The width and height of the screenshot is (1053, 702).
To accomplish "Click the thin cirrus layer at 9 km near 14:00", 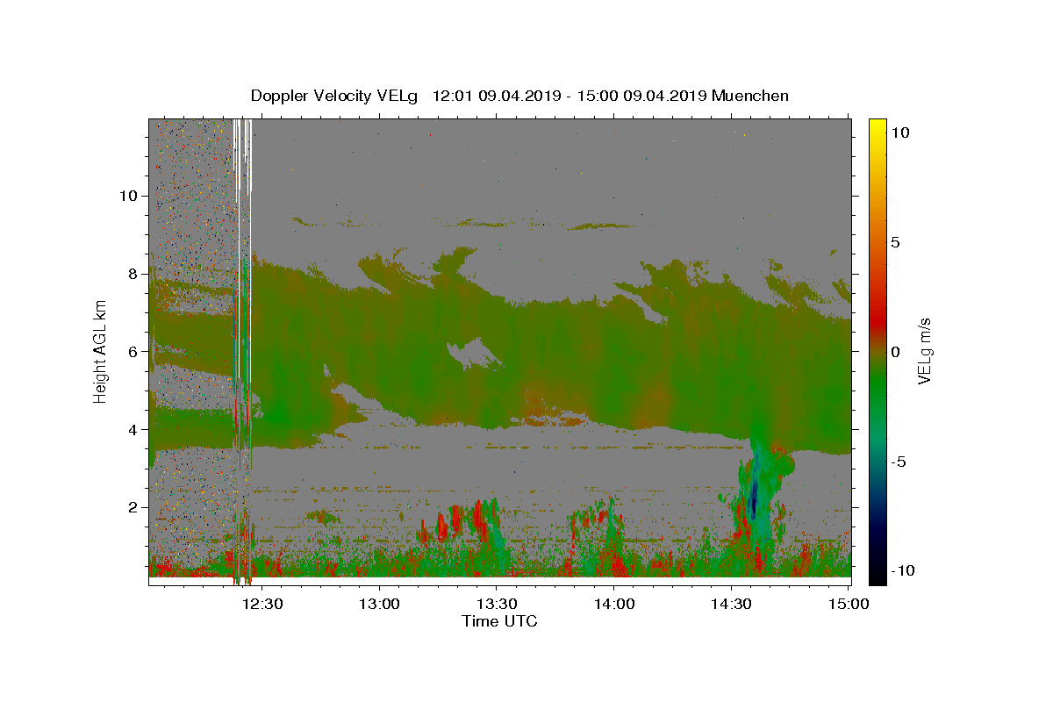I will click(x=602, y=226).
